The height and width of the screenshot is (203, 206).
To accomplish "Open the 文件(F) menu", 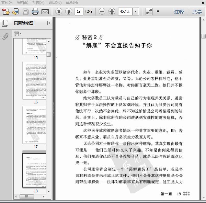I will point(7,2).
